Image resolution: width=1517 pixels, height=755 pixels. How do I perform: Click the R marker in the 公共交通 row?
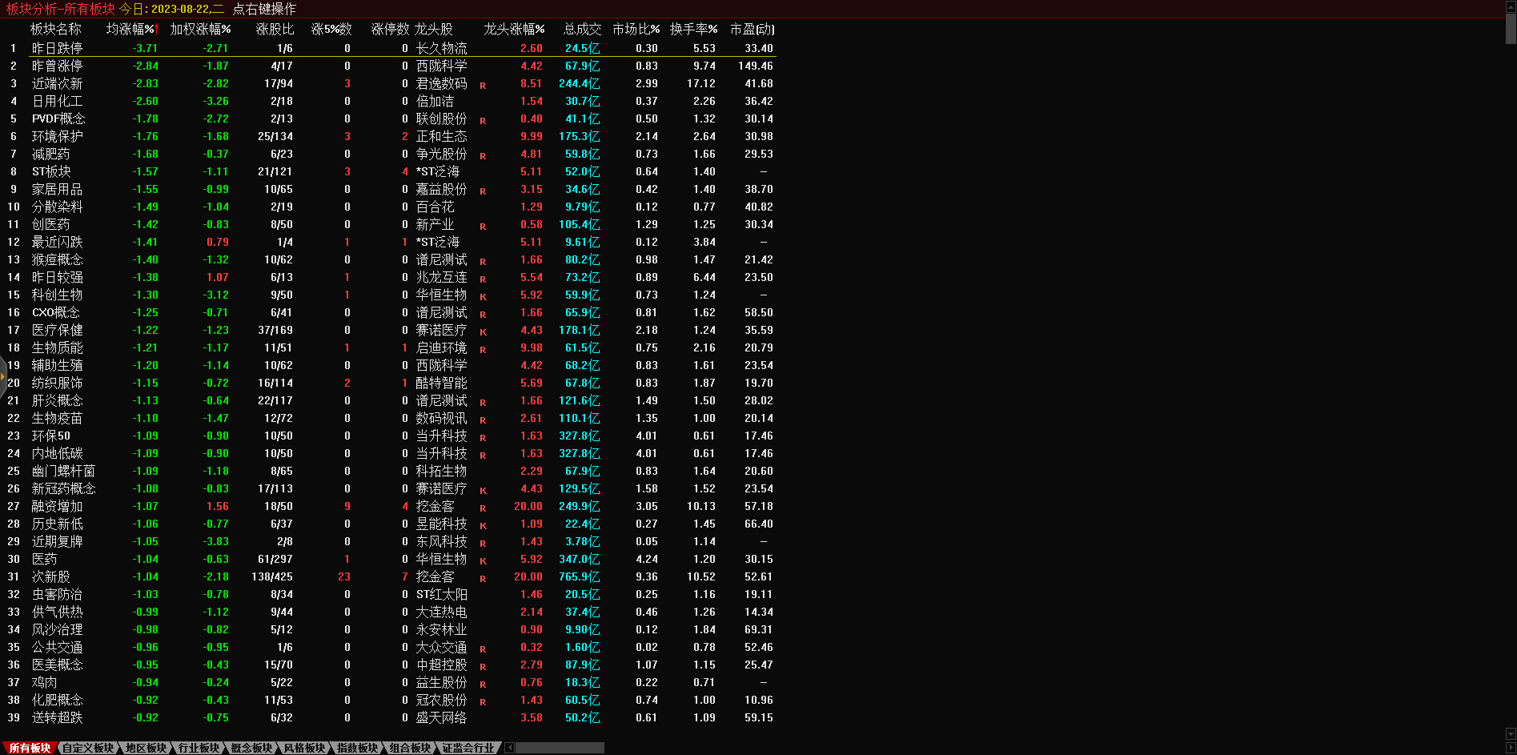483,649
